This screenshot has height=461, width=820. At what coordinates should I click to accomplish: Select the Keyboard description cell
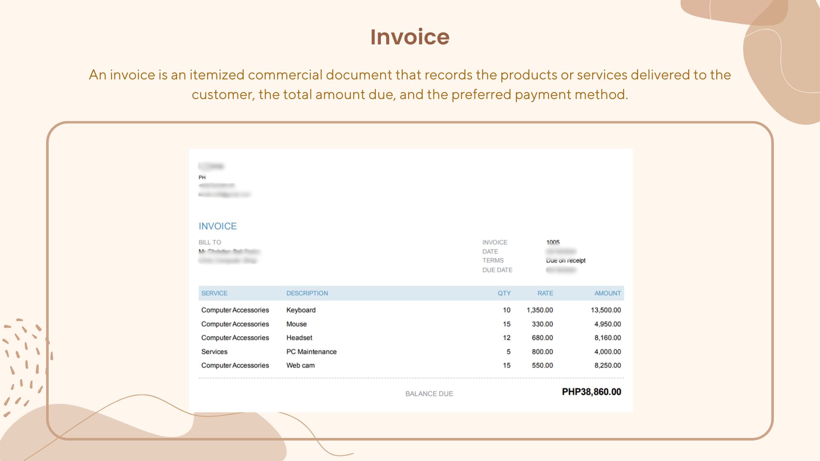point(301,310)
